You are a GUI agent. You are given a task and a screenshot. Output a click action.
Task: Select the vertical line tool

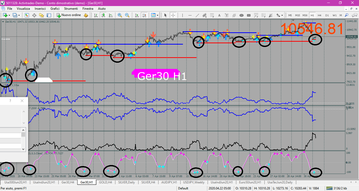point(182,15)
